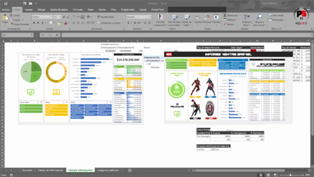Switch to Page Layout view in status bar
The image size is (314, 177).
tap(268, 175)
